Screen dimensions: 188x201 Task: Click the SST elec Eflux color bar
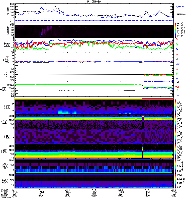click(175, 136)
